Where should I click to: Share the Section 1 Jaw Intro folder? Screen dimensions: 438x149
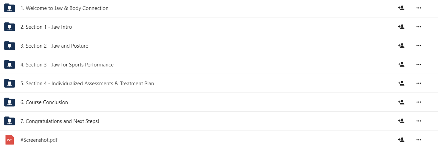[401, 27]
